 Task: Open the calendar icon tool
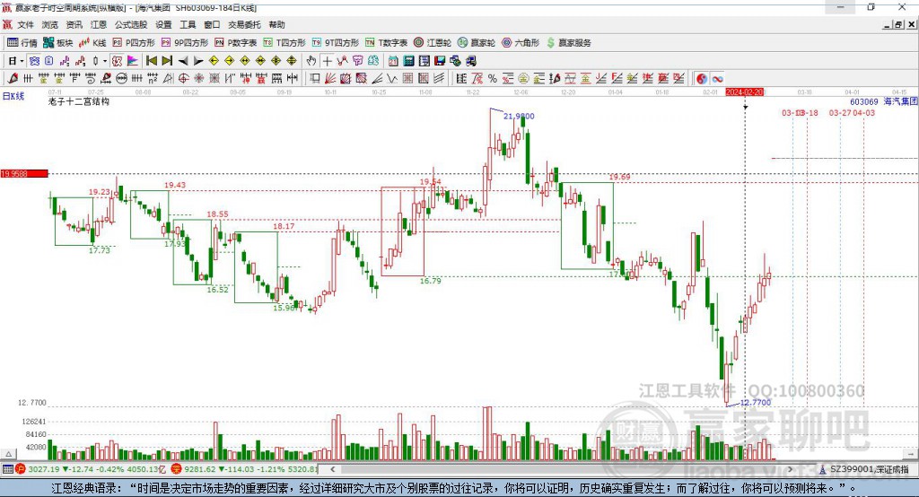(x=393, y=61)
